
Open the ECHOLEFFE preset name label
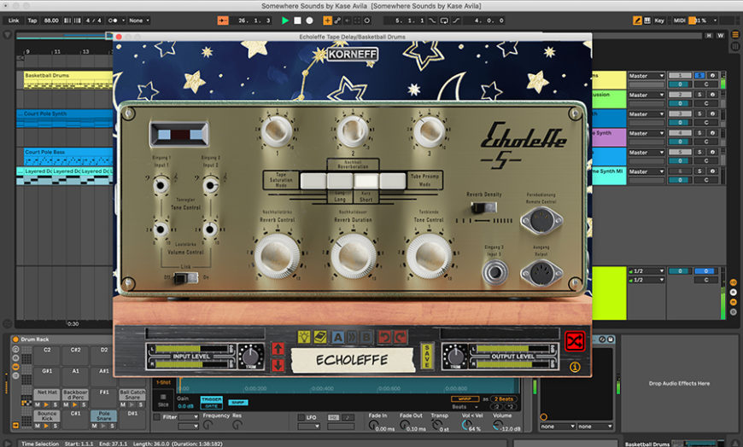pyautogui.click(x=352, y=360)
